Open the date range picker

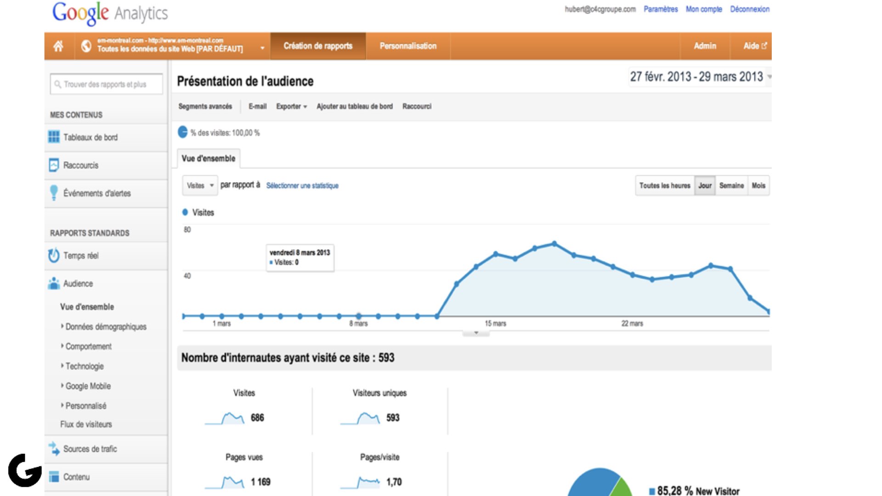click(x=700, y=77)
